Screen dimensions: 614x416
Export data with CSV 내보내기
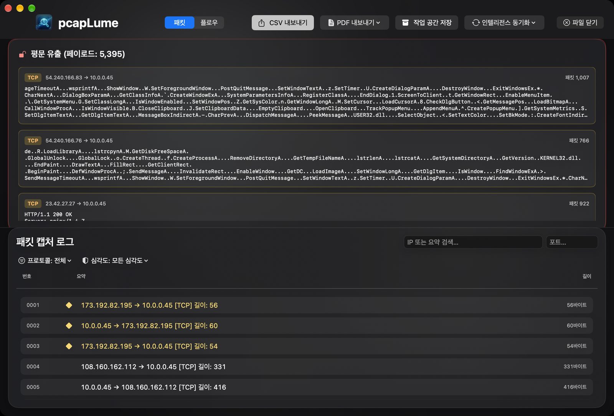pos(283,23)
